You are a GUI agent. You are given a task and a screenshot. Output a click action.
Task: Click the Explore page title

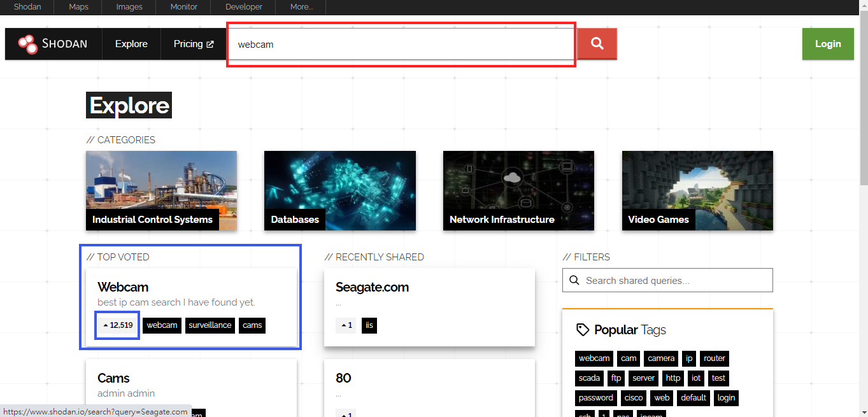(129, 105)
